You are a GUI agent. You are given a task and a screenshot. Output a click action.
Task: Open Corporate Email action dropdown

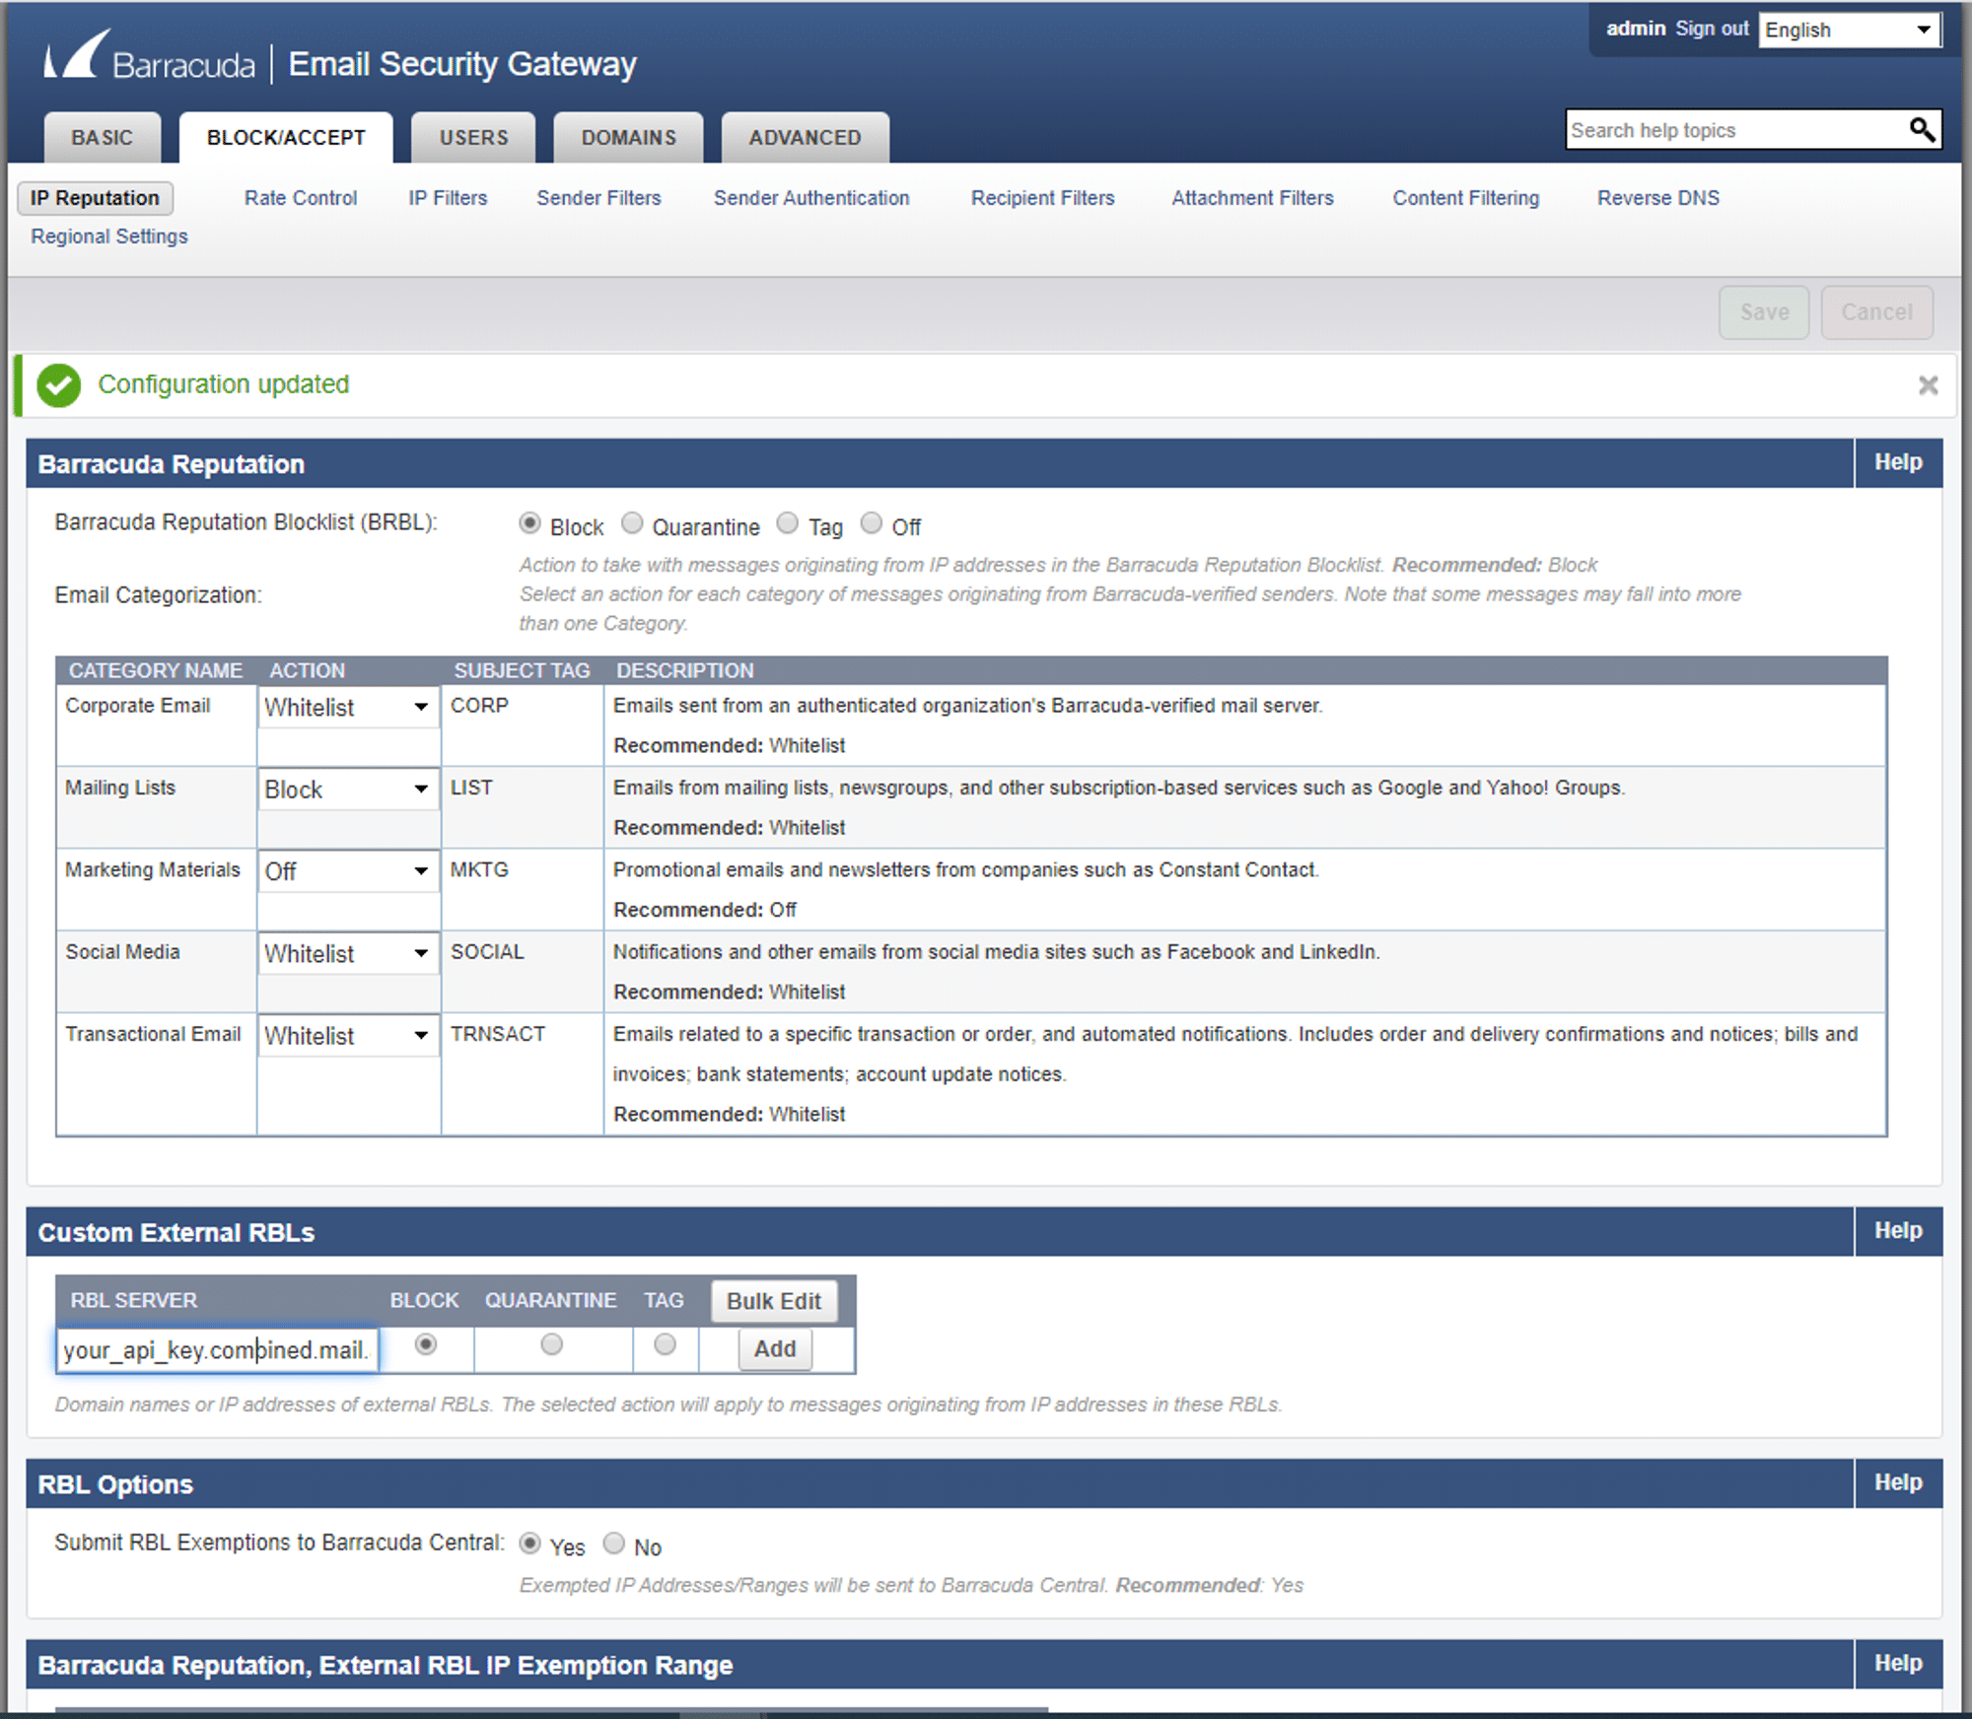pos(348,707)
